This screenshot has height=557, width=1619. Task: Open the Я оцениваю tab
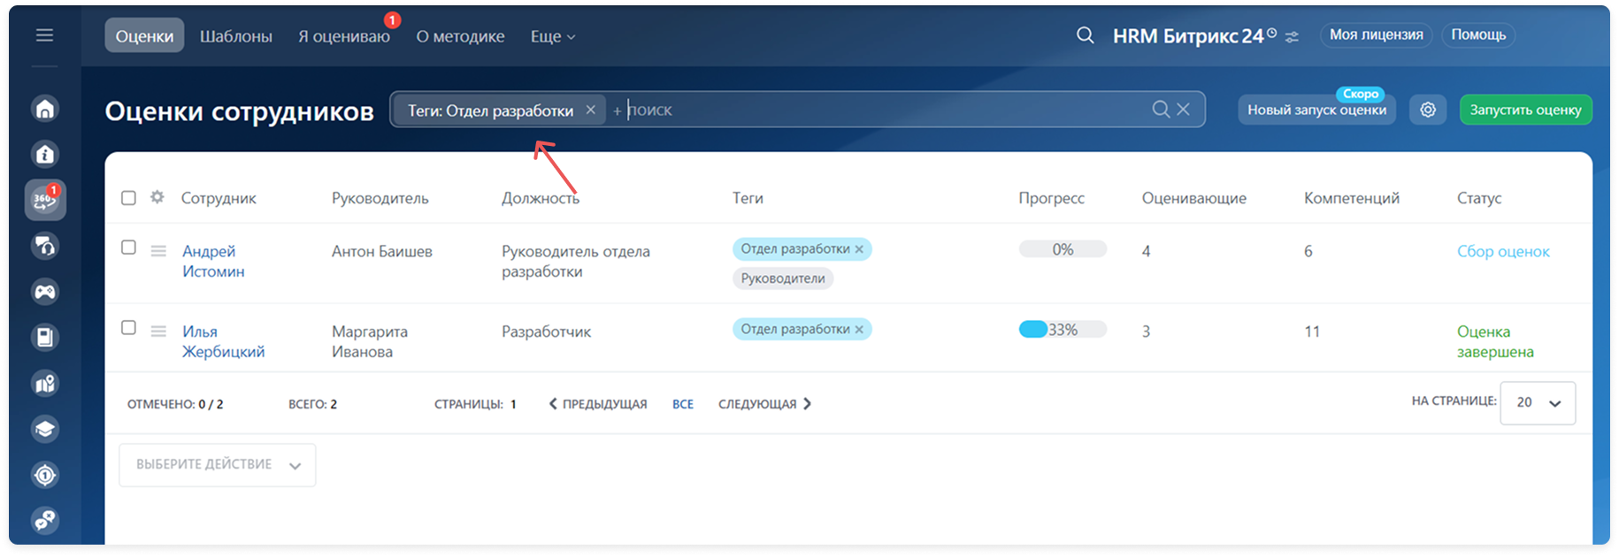click(343, 36)
